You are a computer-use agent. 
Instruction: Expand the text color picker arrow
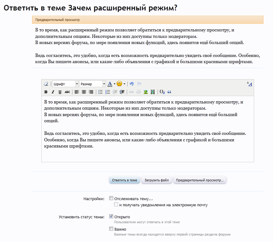click(114, 84)
